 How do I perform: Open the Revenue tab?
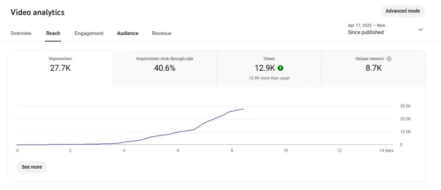162,33
